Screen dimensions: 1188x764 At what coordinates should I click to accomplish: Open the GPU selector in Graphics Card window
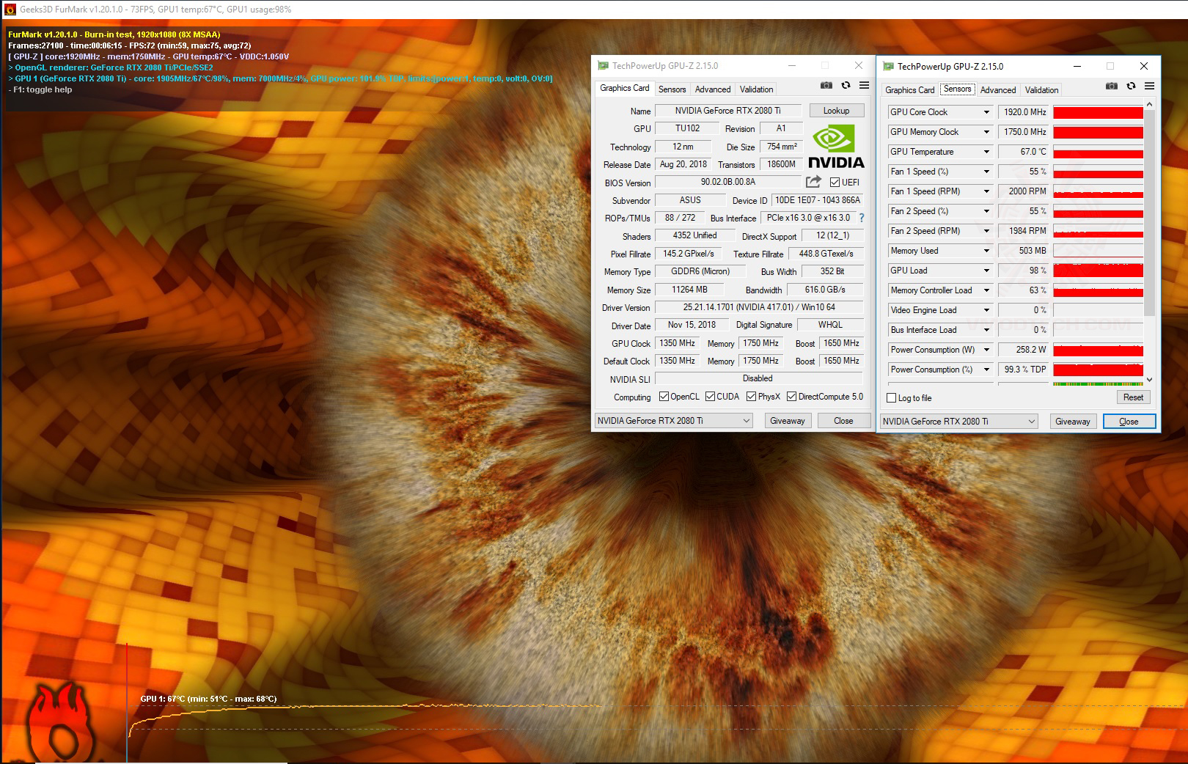pos(674,421)
